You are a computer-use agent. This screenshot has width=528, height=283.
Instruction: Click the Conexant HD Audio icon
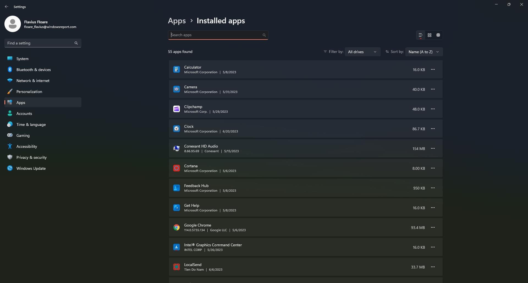pyautogui.click(x=177, y=149)
